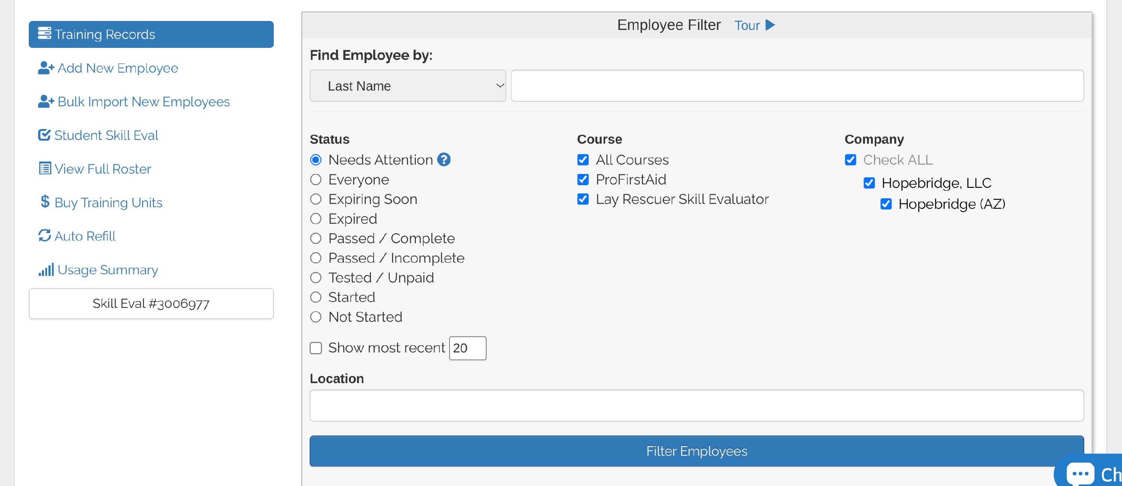Image resolution: width=1122 pixels, height=486 pixels.
Task: Uncheck the Hopebridge (AZ) company checkbox
Action: click(886, 204)
